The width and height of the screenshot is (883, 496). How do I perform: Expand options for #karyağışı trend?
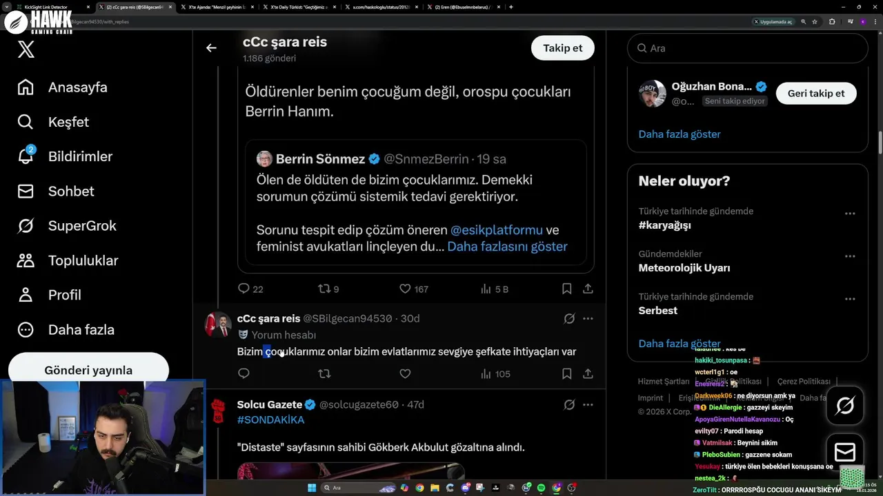coord(850,214)
